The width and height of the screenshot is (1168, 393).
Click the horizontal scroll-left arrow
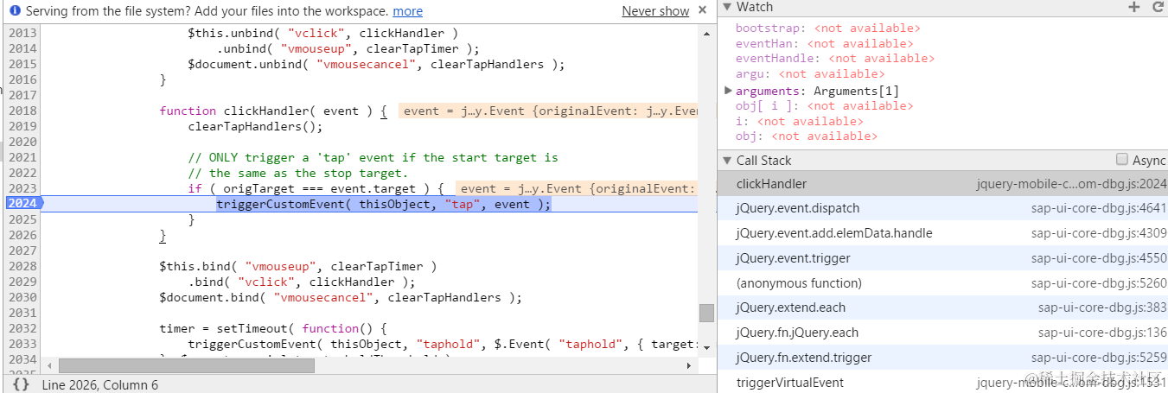(x=48, y=365)
